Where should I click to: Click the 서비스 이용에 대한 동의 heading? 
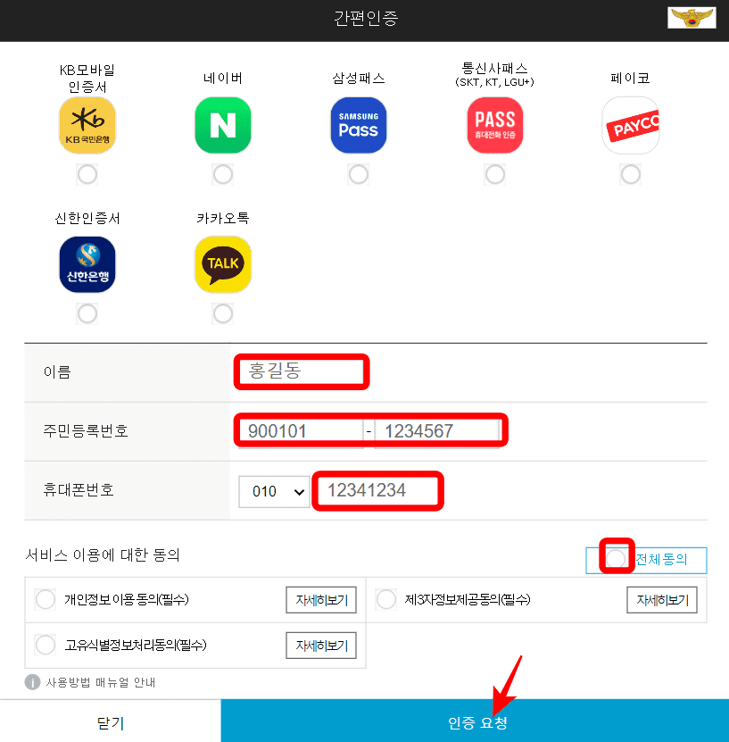(x=103, y=554)
